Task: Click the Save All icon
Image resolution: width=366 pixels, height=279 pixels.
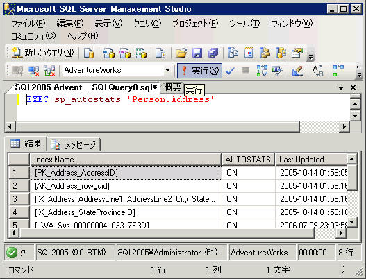Action: tap(213, 53)
